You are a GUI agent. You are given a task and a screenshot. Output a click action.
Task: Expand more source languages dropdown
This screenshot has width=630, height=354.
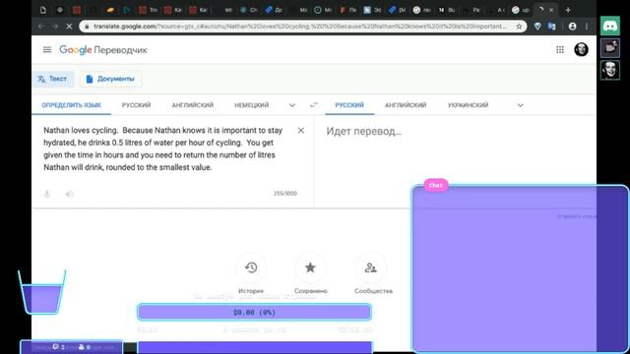click(292, 105)
